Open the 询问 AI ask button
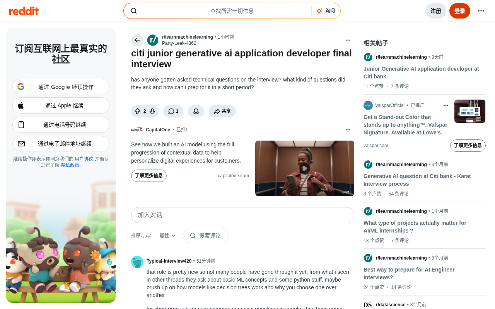 click(326, 11)
